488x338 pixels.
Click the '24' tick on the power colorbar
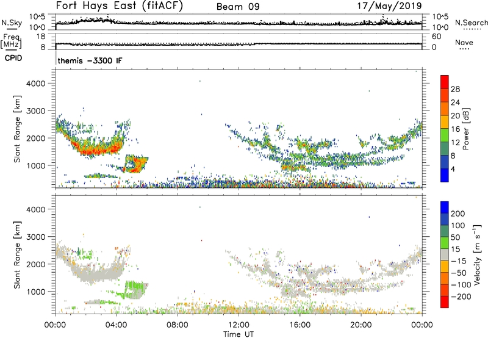tap(455, 102)
